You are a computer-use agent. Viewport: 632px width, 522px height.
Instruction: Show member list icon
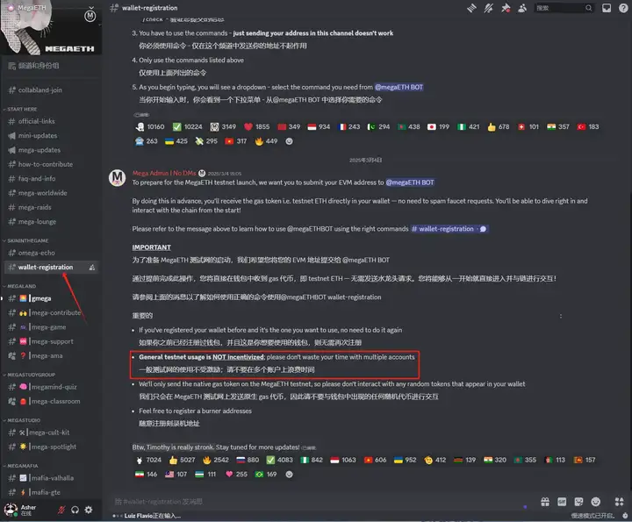[x=522, y=8]
